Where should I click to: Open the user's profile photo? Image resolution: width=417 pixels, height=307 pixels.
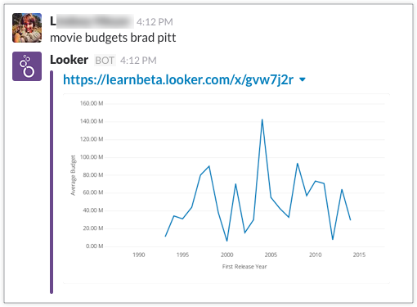tap(27, 28)
